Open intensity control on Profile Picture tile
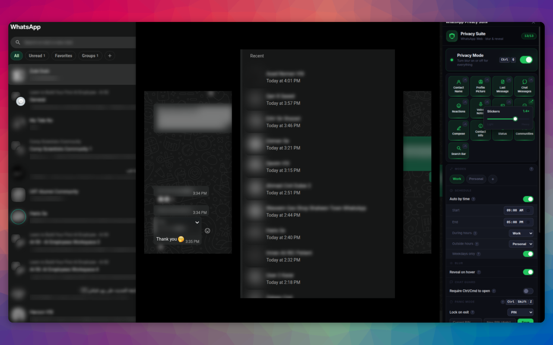Image resolution: width=553 pixels, height=345 pixels. (x=487, y=80)
